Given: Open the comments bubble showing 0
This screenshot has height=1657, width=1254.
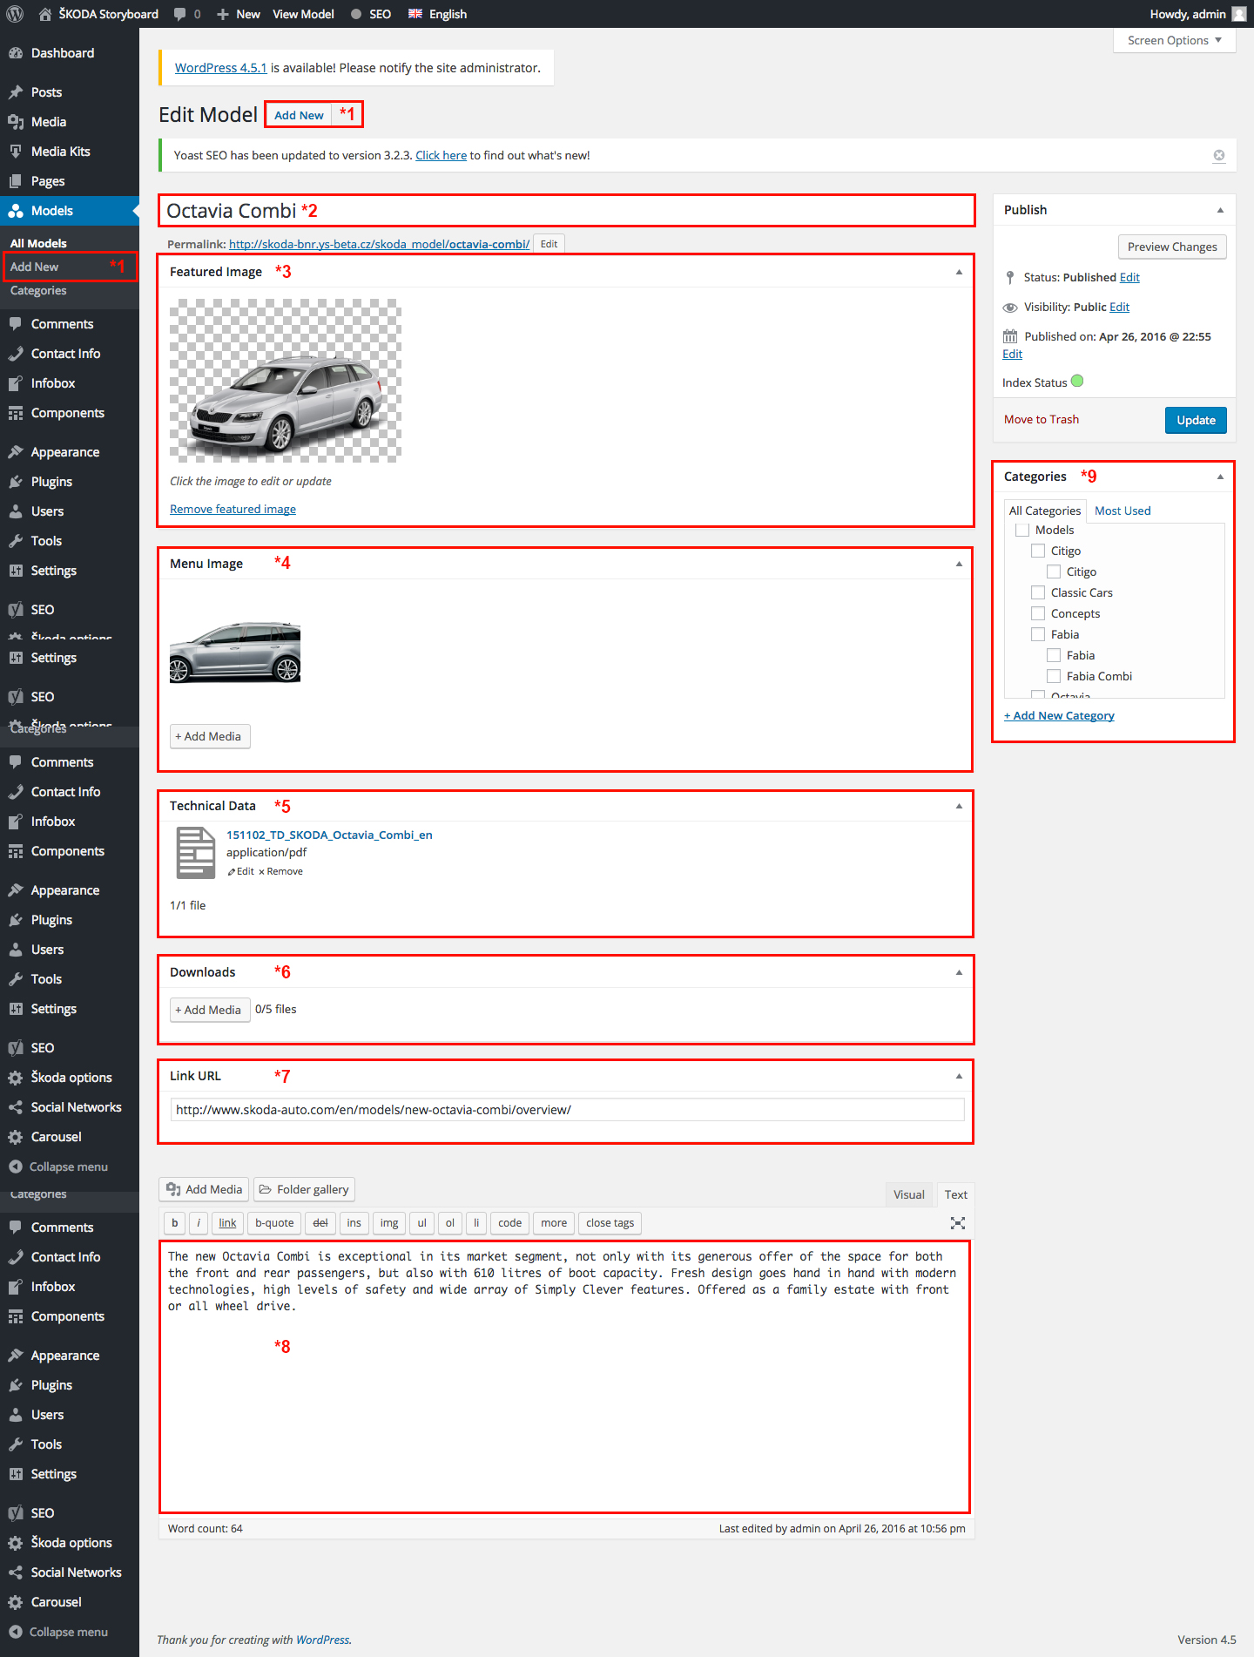Looking at the screenshot, I should click(186, 14).
